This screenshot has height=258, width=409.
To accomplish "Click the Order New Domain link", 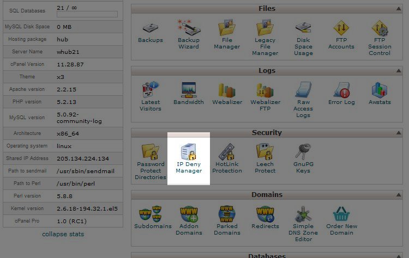I will [x=341, y=229].
